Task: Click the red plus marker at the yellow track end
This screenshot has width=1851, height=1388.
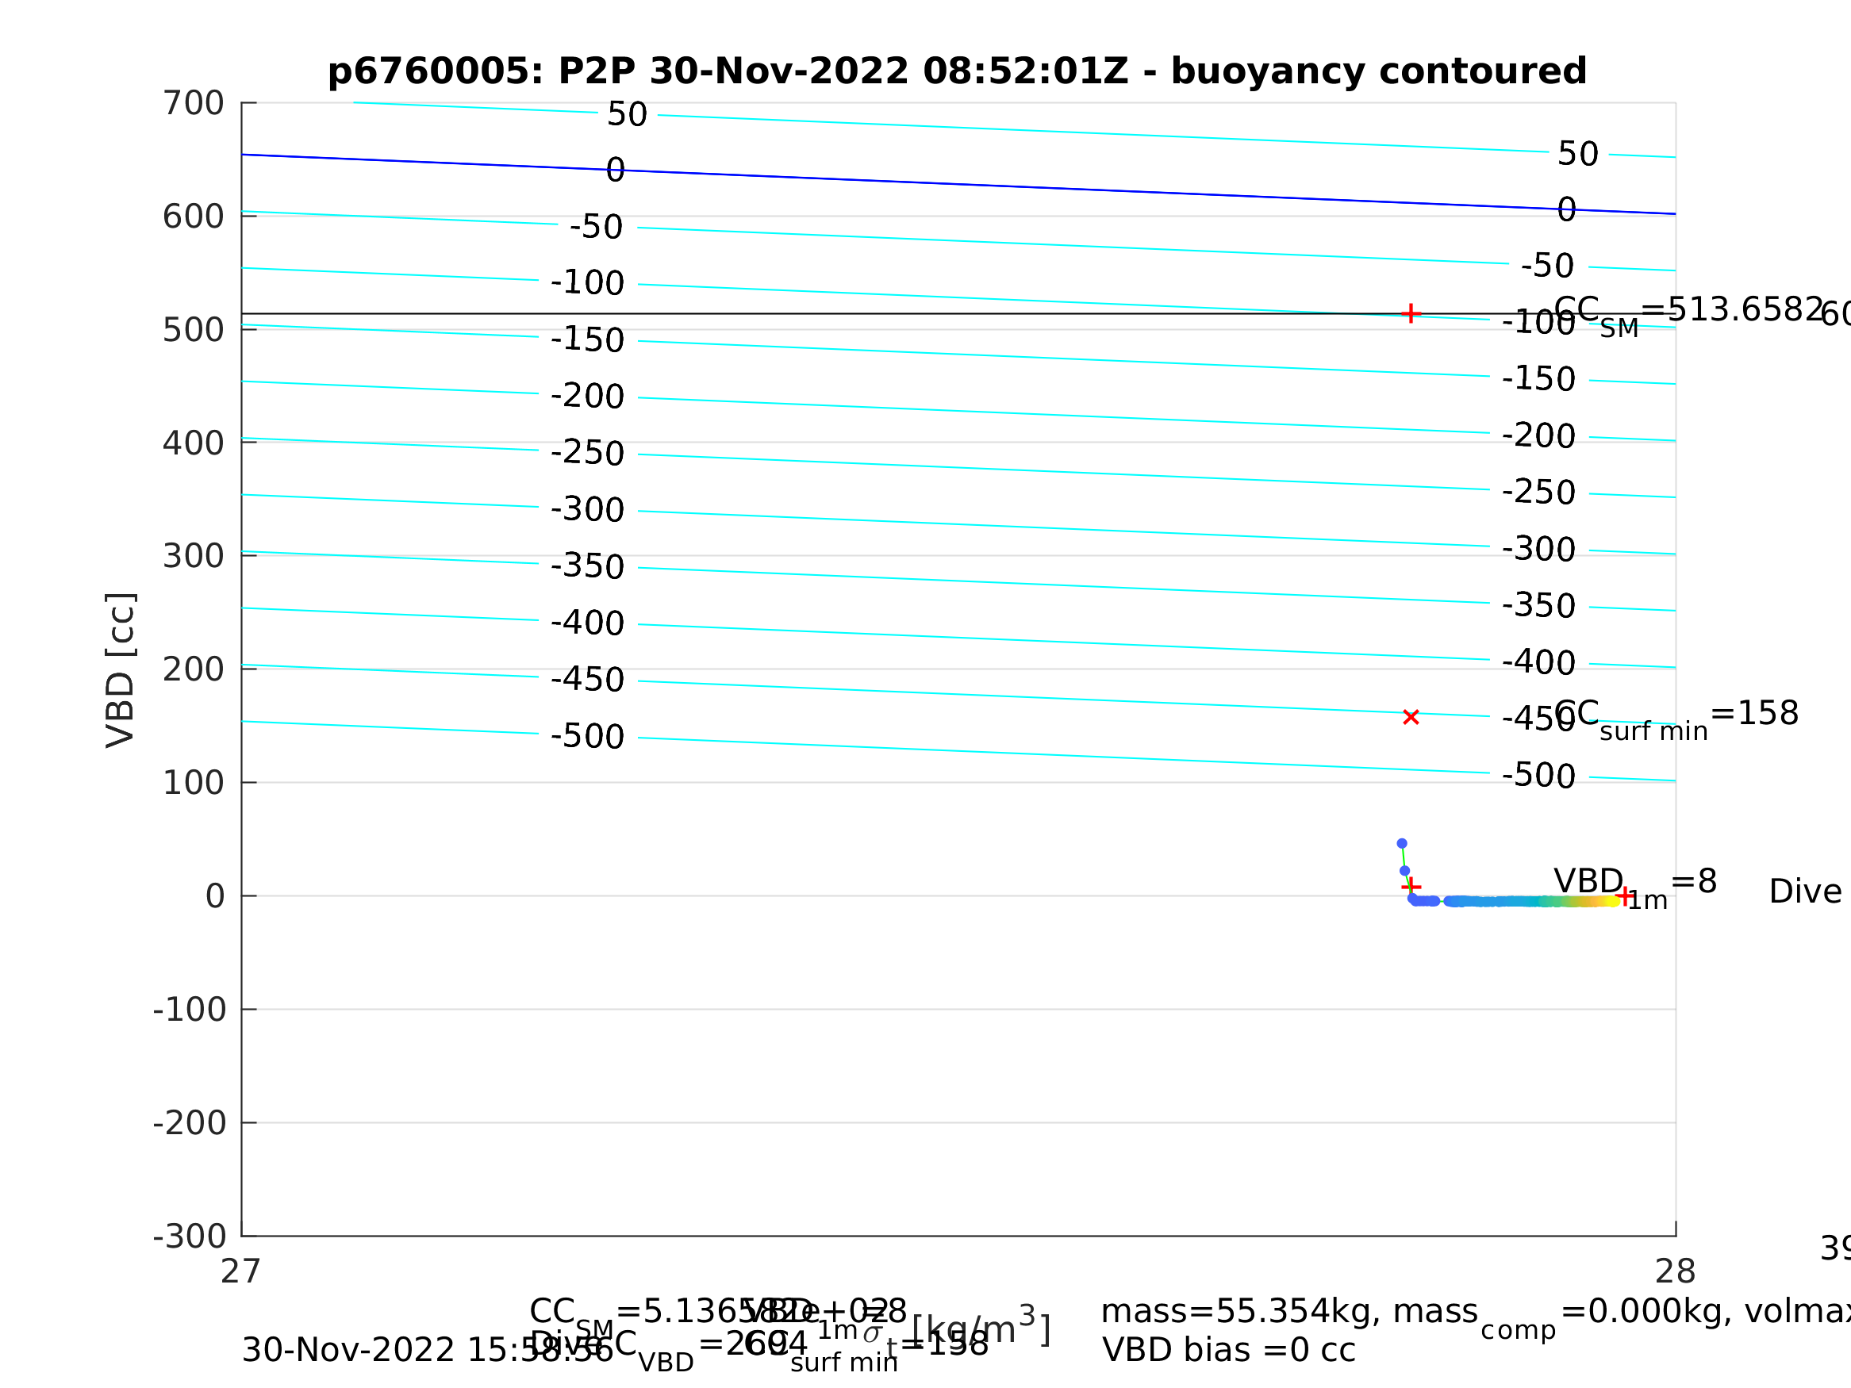Action: tap(1624, 896)
